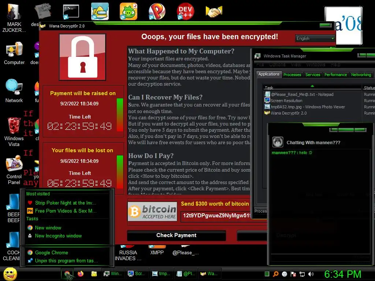Screen dimensions: 375x281
Task: Click Unpin this program from taskbar
Action: pos(68,261)
